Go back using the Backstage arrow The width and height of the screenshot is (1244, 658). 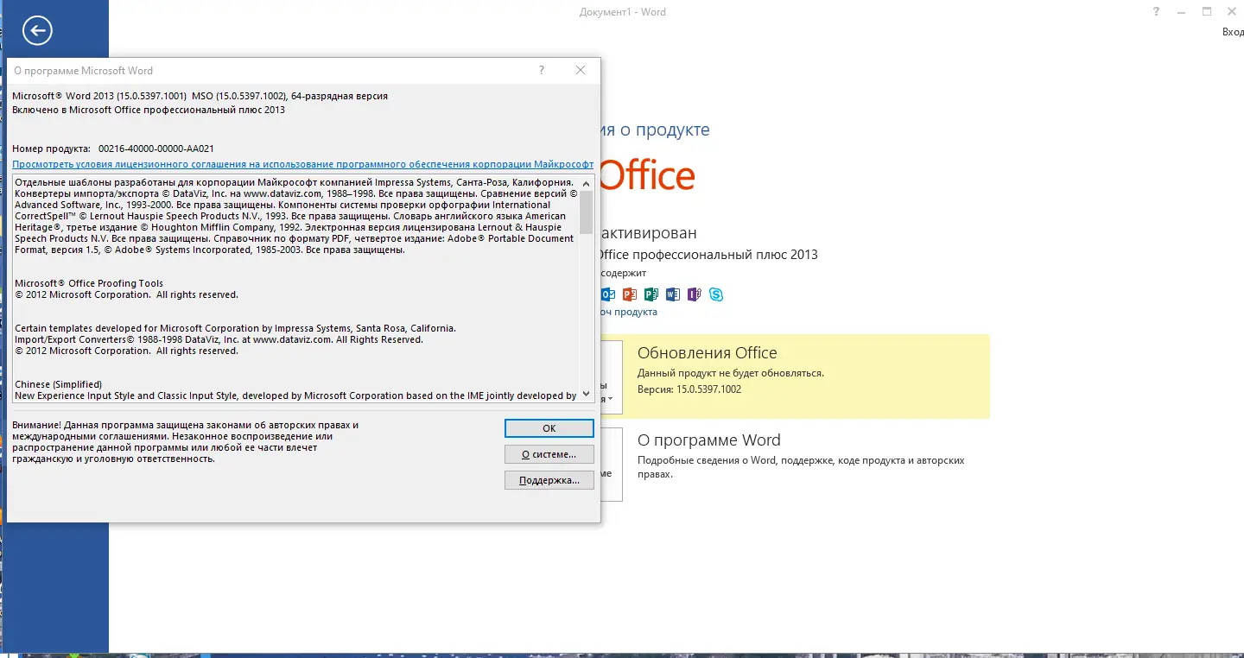click(38, 32)
